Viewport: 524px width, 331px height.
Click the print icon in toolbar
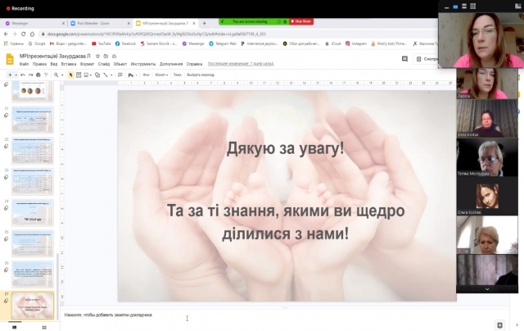[x=38, y=75]
